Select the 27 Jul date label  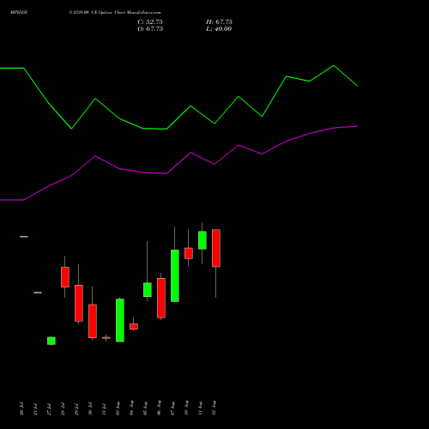49,408
